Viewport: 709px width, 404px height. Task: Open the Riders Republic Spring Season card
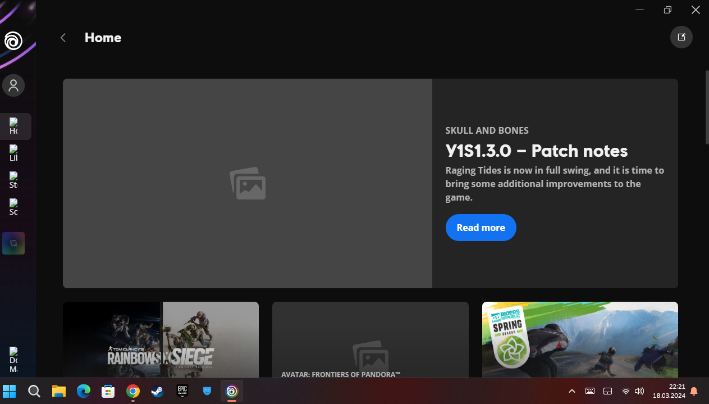pos(580,339)
